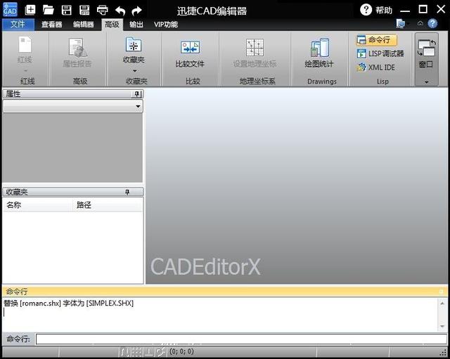Viewport: 450px width, 359px height.
Task: Expand the arrow beside the style icon
Action: pyautogui.click(x=408, y=24)
